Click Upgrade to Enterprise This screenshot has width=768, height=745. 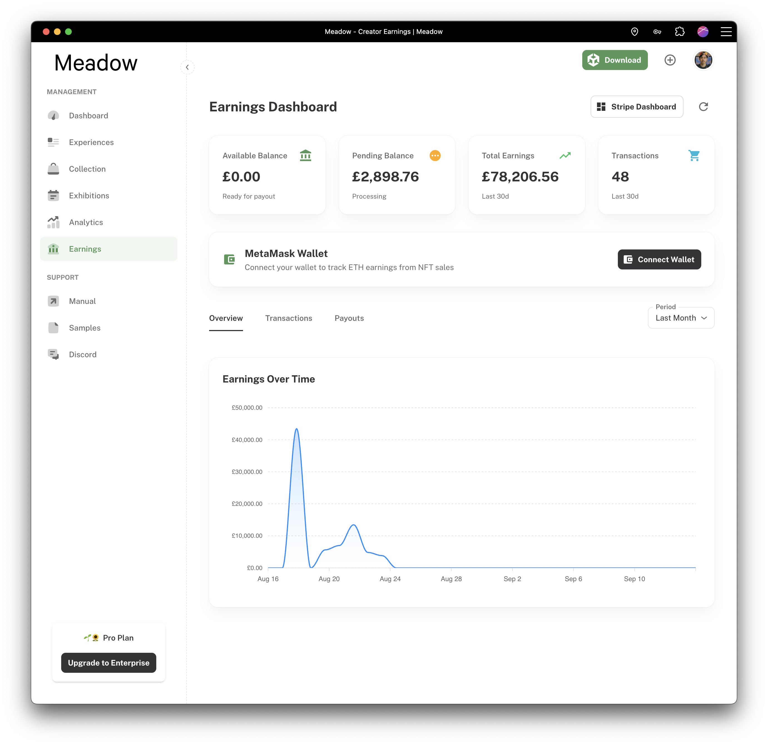[x=108, y=663]
